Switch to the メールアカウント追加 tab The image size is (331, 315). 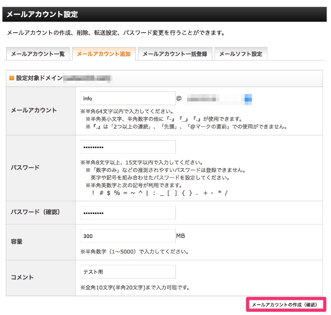pyautogui.click(x=104, y=54)
